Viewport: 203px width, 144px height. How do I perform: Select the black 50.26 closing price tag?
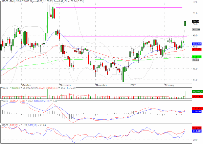196,21
